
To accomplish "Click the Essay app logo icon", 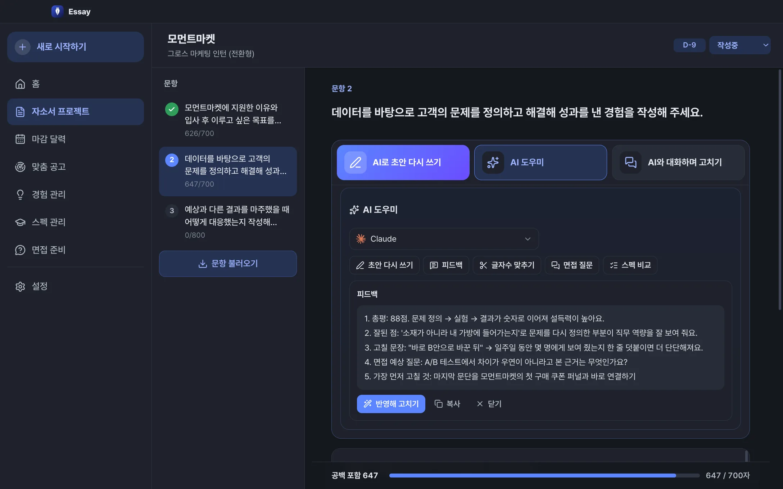I will 57,12.
